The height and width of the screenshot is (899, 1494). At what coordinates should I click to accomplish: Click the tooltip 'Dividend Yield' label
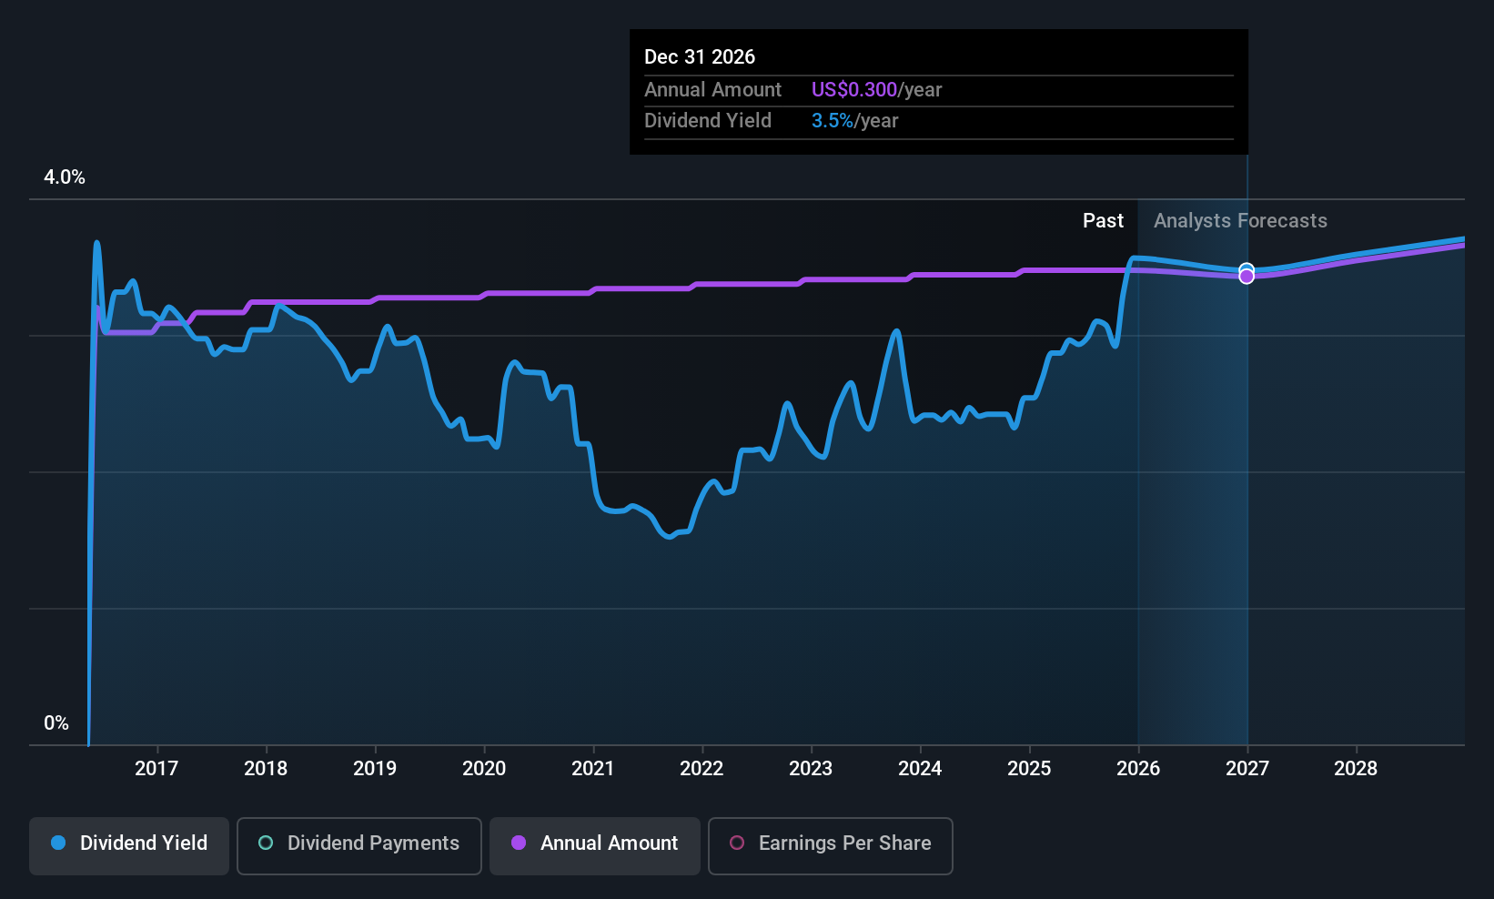click(x=708, y=121)
